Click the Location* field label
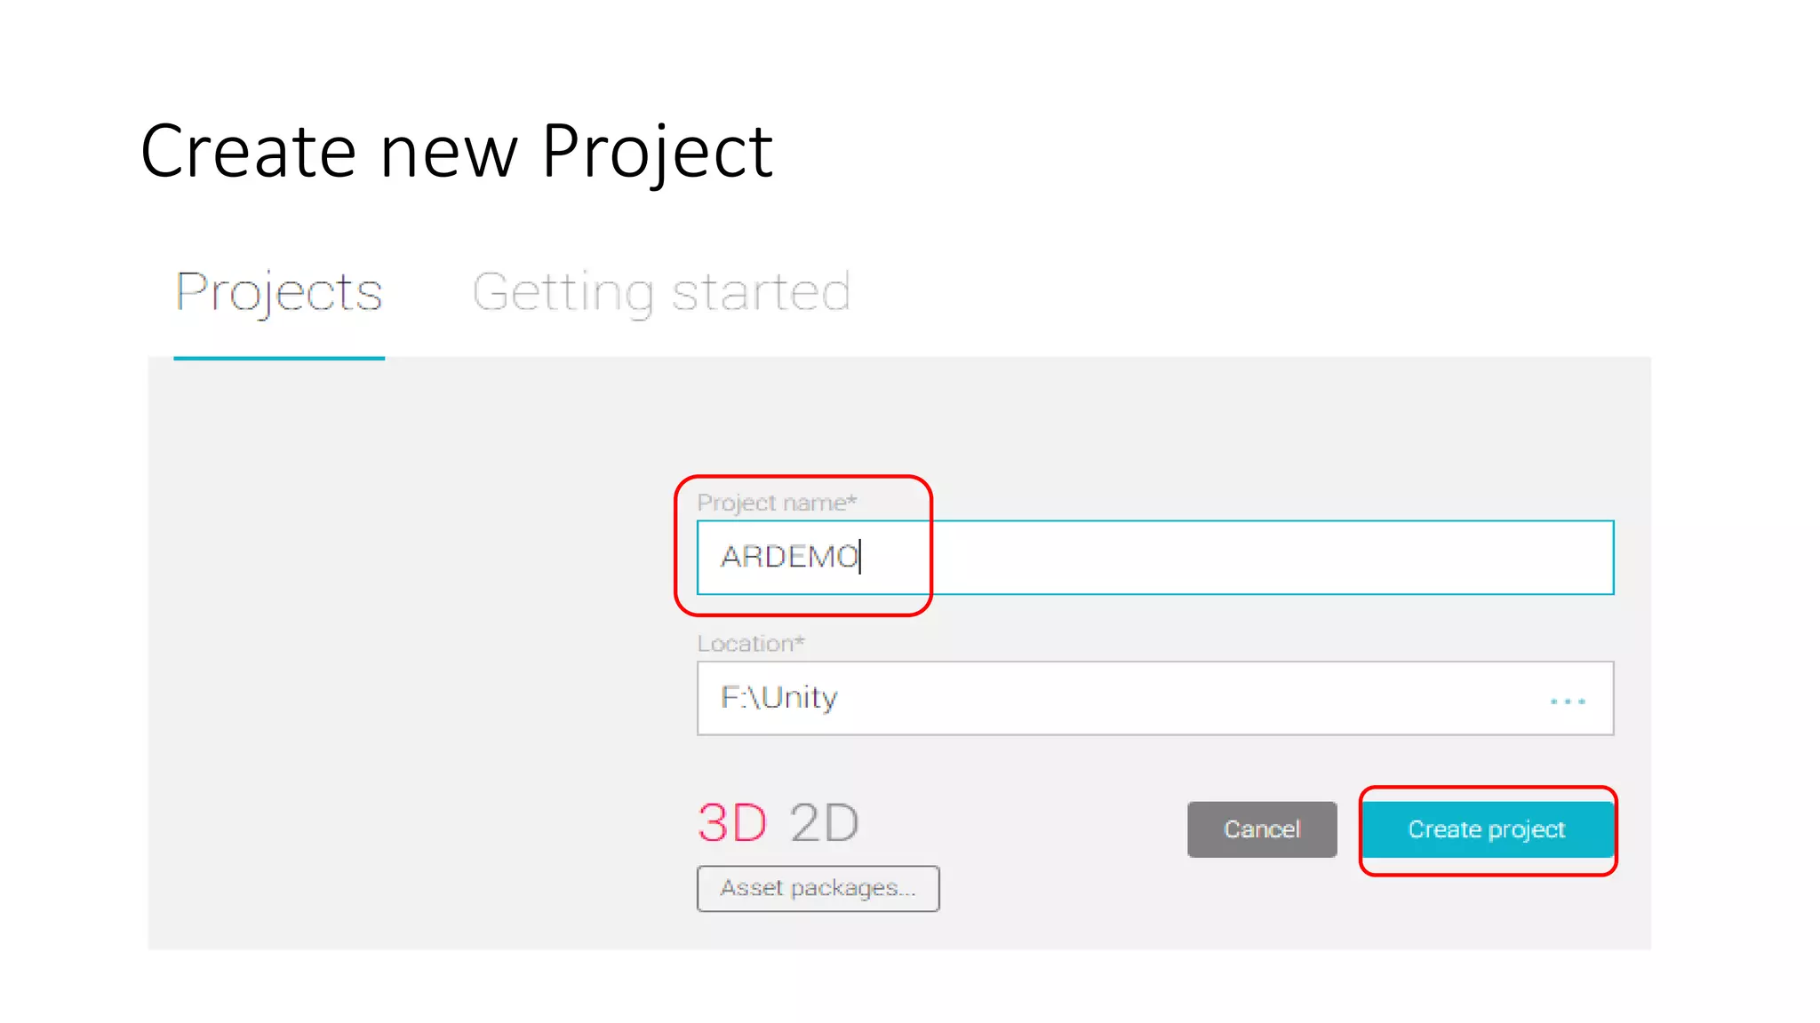The height and width of the screenshot is (1023, 1820). [x=750, y=644]
